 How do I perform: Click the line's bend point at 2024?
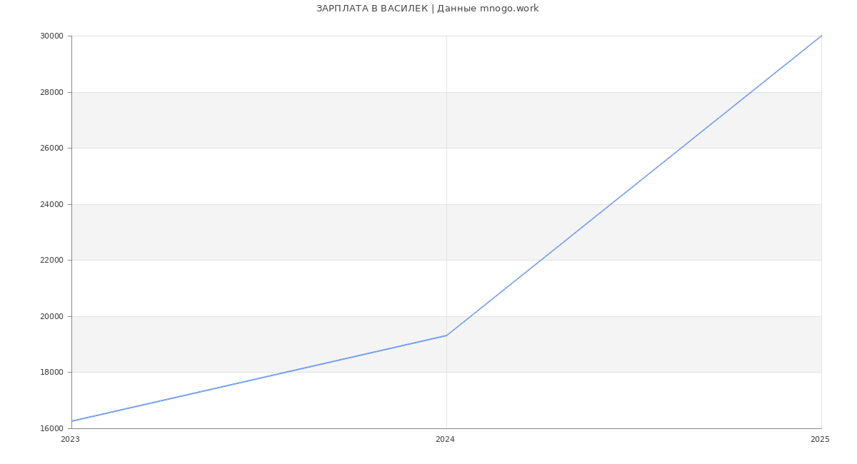[x=446, y=336]
